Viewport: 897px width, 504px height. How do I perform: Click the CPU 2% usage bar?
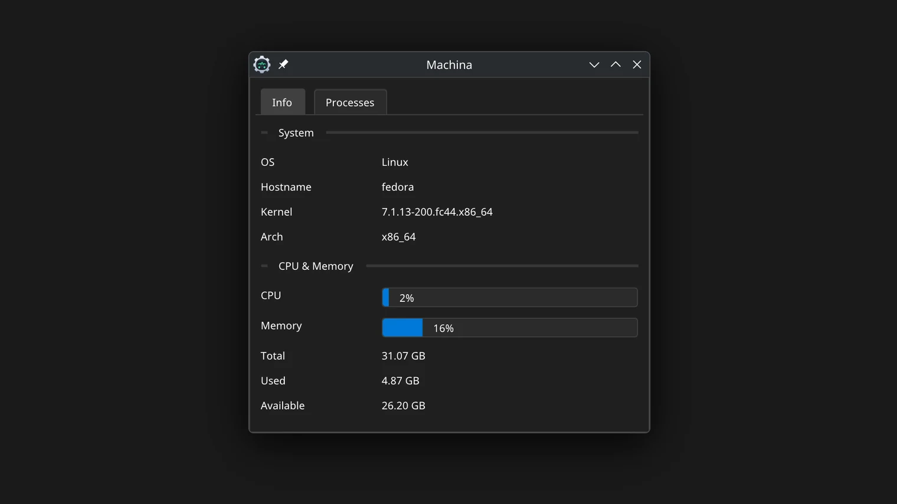509,297
